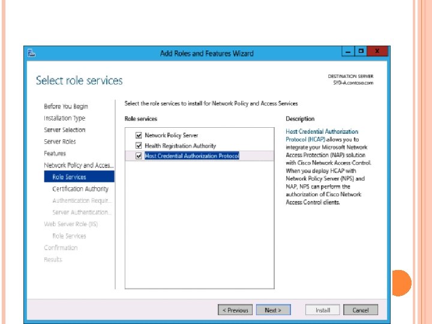Select the highlighted Role Services step
Screen dimensions: 432x324
[x=79, y=176]
